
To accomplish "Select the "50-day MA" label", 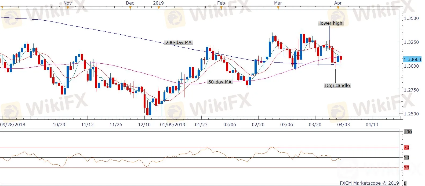I will point(220,82).
